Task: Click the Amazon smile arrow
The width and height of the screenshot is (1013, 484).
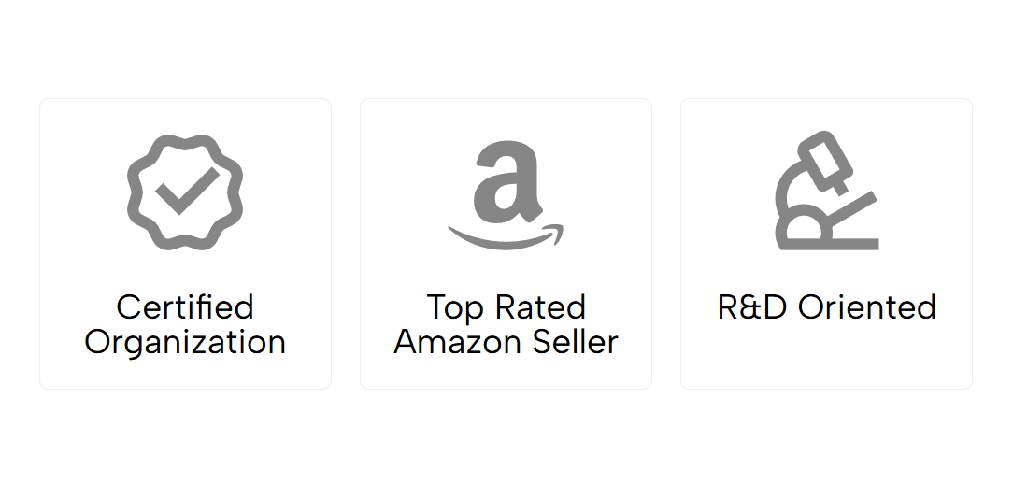Action: pyautogui.click(x=505, y=236)
